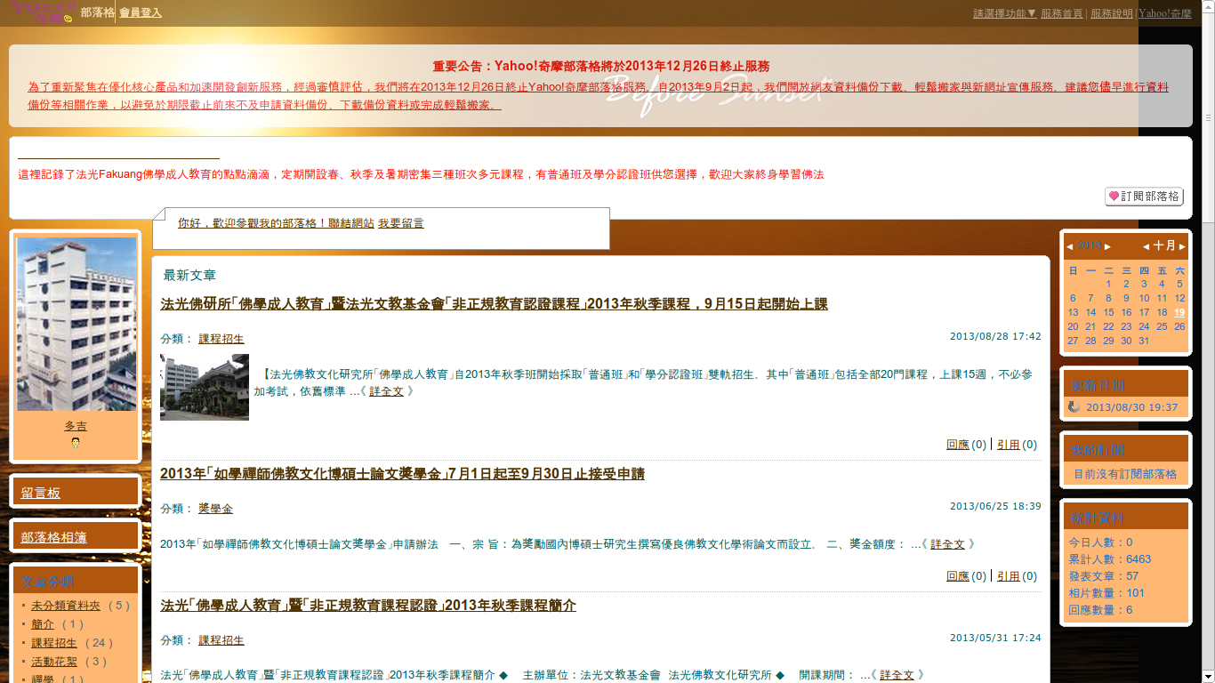
Task: Go to previous month in calendar
Action: pos(1146,246)
